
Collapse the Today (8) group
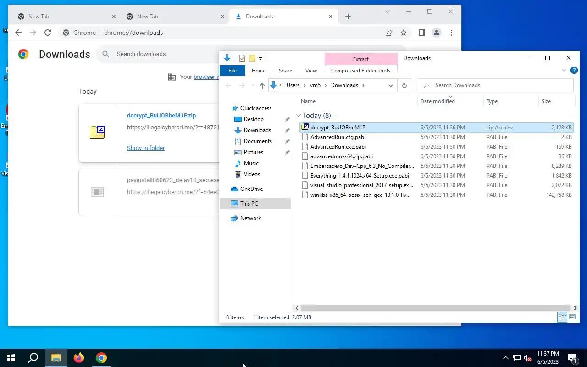click(298, 116)
